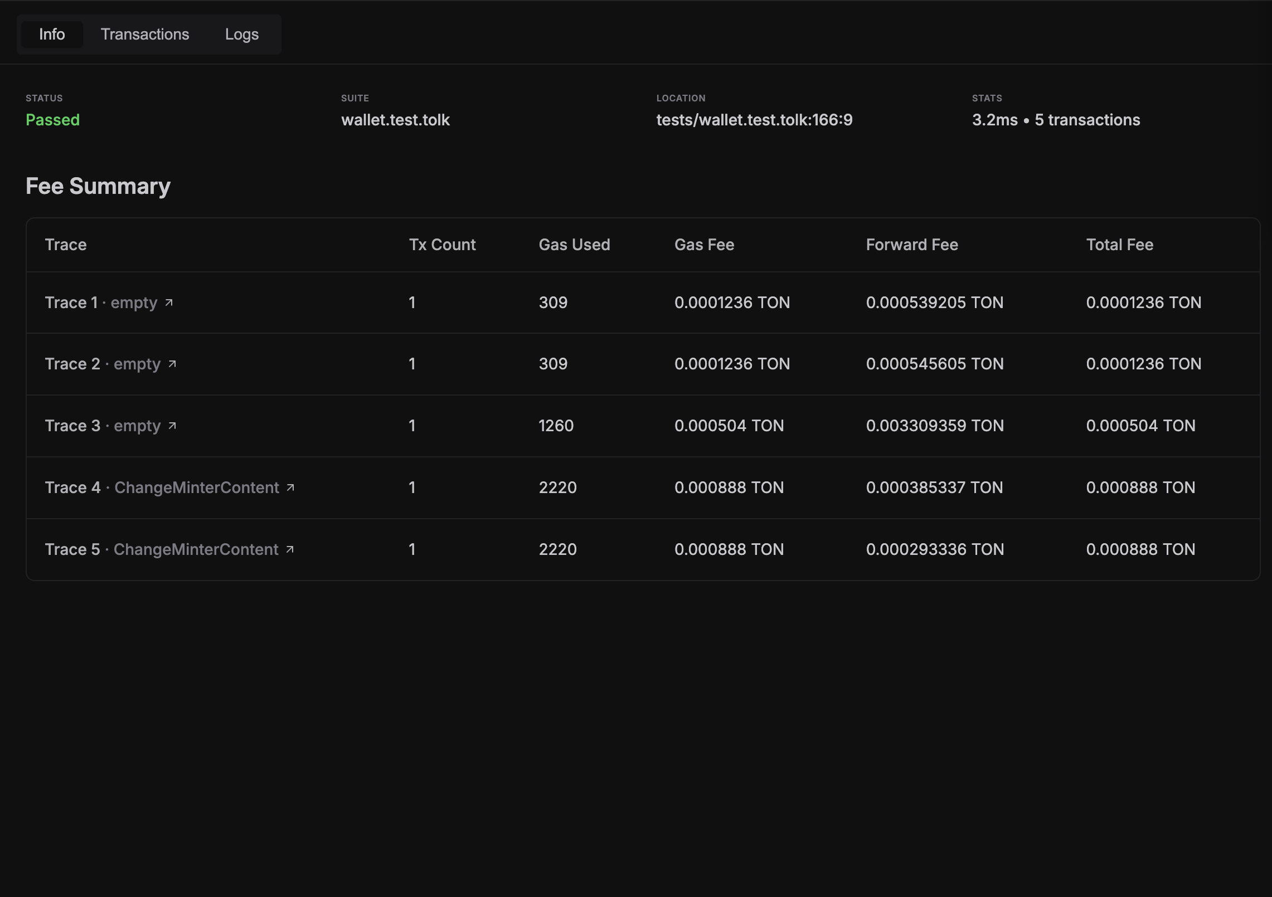1272x897 pixels.
Task: Click the Trace 2 empty link
Action: click(137, 364)
